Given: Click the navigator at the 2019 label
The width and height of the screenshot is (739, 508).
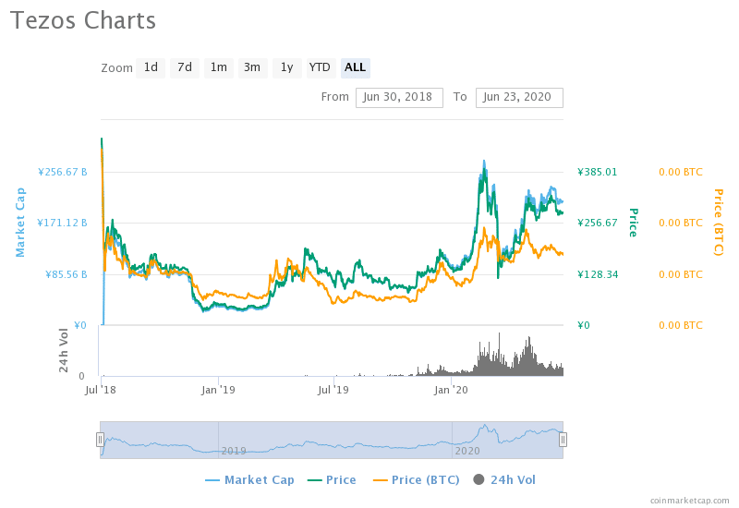Looking at the screenshot, I should (234, 451).
